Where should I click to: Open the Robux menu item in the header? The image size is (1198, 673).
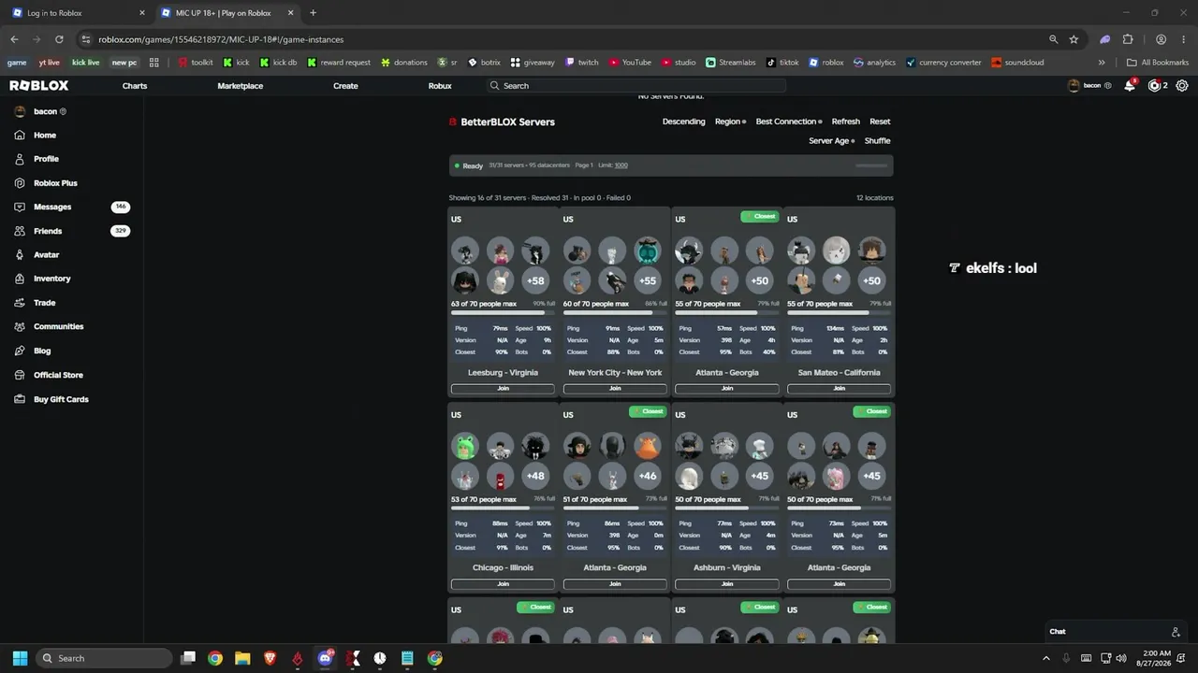pos(440,86)
